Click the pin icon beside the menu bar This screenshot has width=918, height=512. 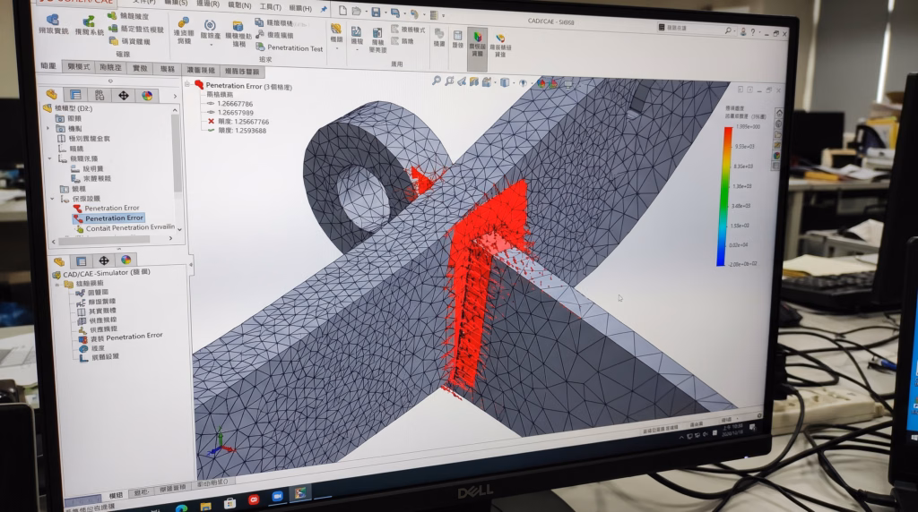tap(324, 9)
